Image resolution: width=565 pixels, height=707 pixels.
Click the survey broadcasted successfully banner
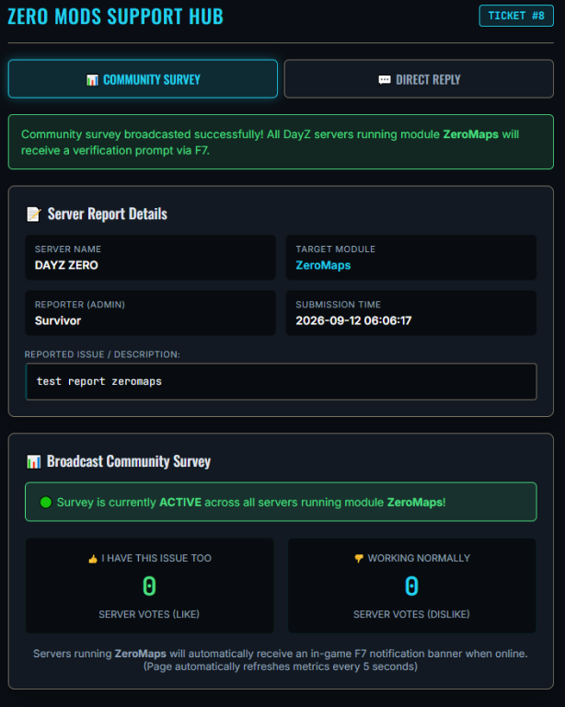(281, 142)
